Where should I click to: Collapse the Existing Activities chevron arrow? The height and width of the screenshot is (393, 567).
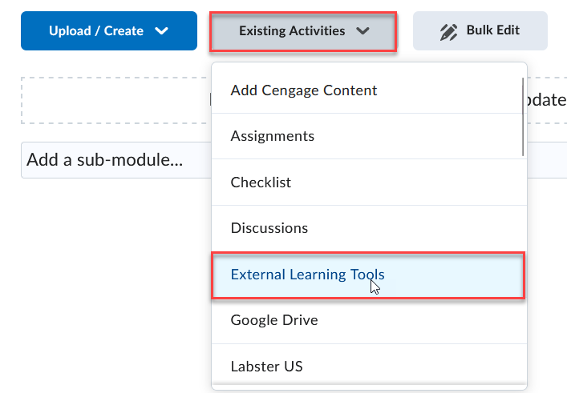pos(362,31)
